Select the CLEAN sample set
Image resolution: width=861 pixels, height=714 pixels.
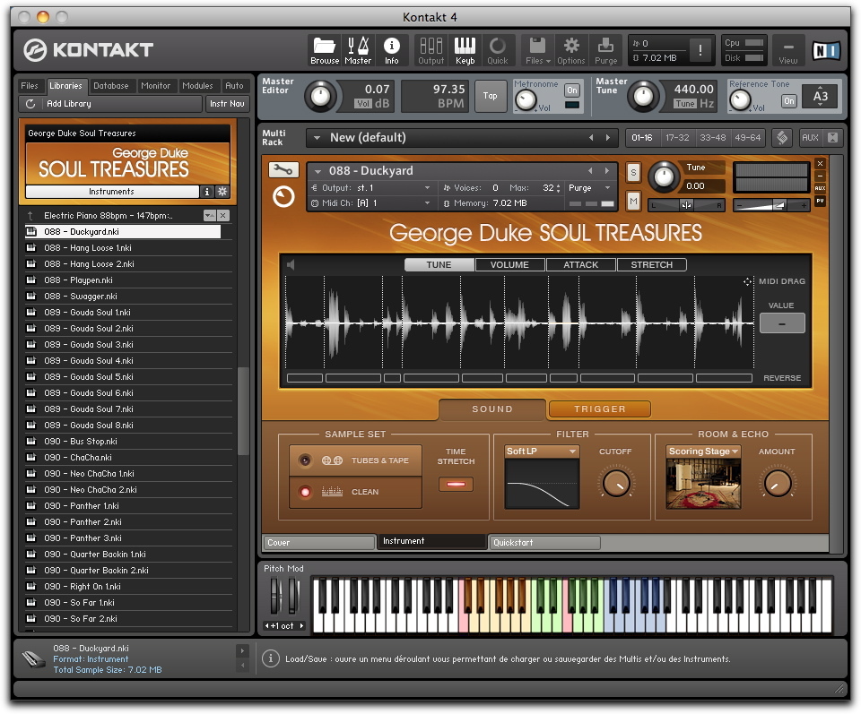point(355,492)
